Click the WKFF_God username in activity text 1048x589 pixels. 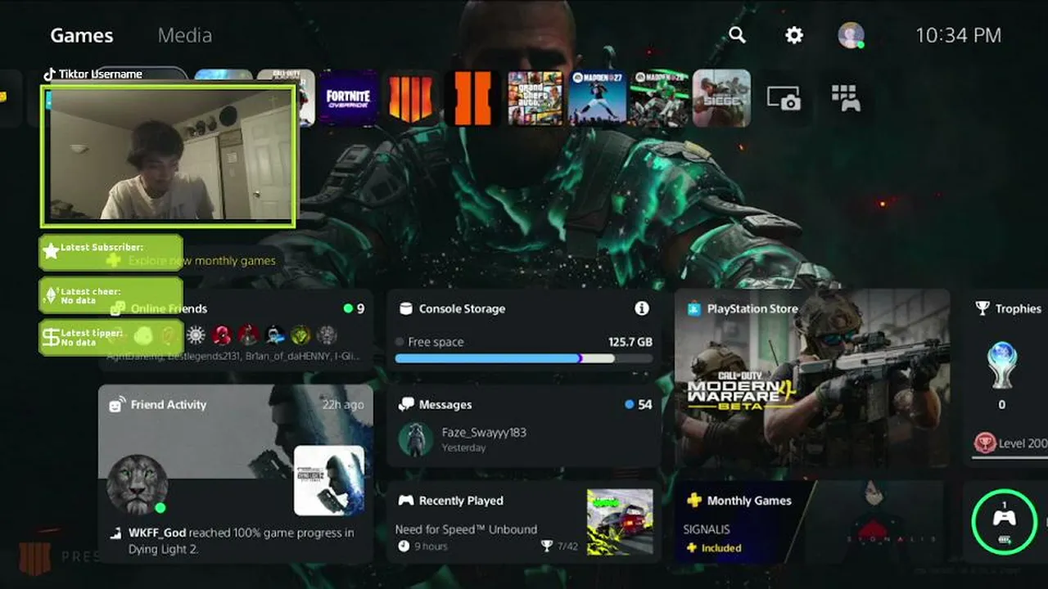(x=157, y=533)
